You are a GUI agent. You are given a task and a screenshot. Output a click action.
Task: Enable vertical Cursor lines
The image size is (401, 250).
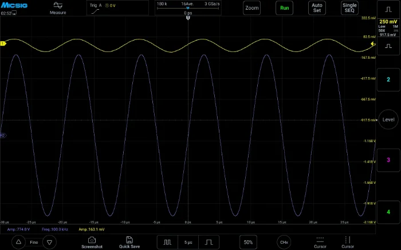348,243
